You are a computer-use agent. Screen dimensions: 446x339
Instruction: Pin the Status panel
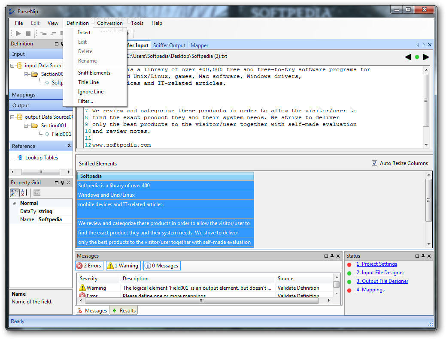(423, 256)
